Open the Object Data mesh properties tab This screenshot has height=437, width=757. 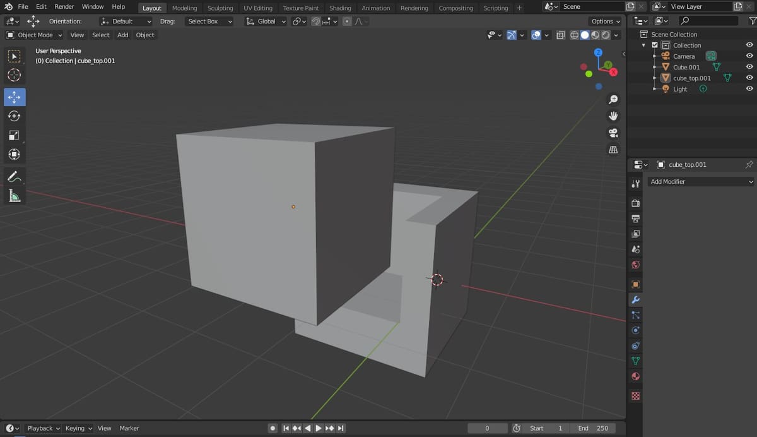(x=635, y=361)
